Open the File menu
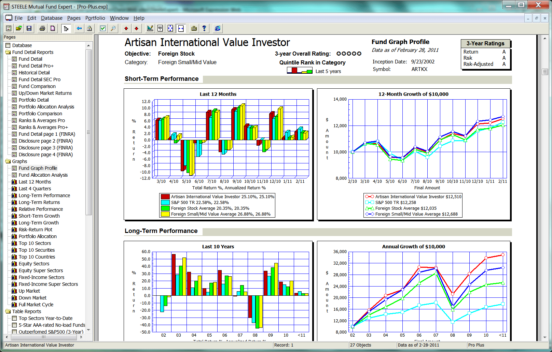552x352 pixels. (x=18, y=18)
